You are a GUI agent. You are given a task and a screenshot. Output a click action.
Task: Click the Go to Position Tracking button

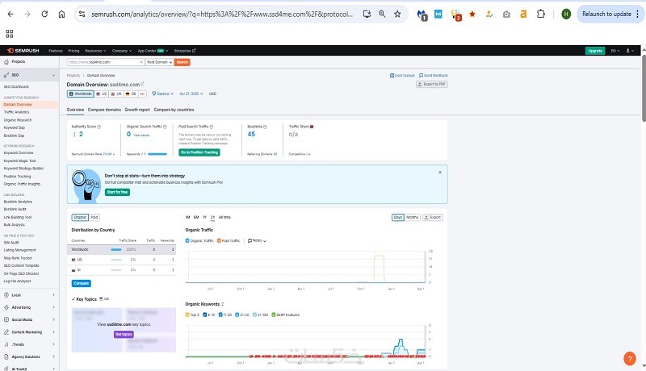199,152
